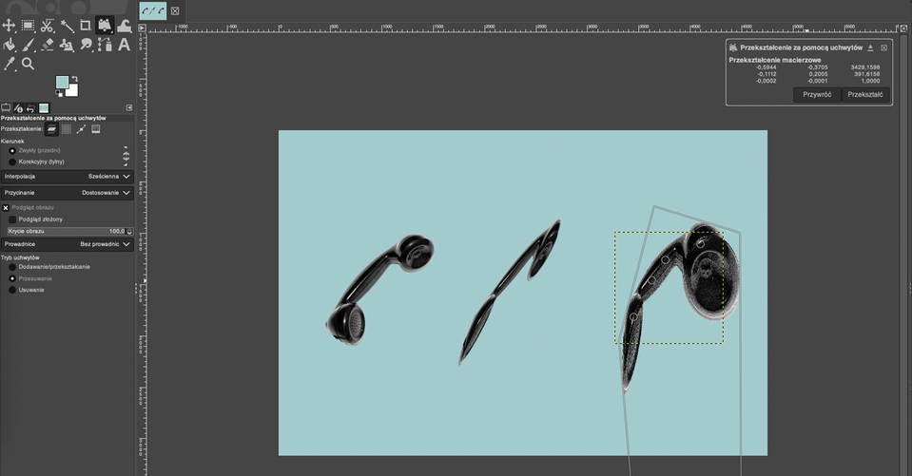Choose Usuwanie handle mode
This screenshot has height=476, width=912.
coord(12,290)
